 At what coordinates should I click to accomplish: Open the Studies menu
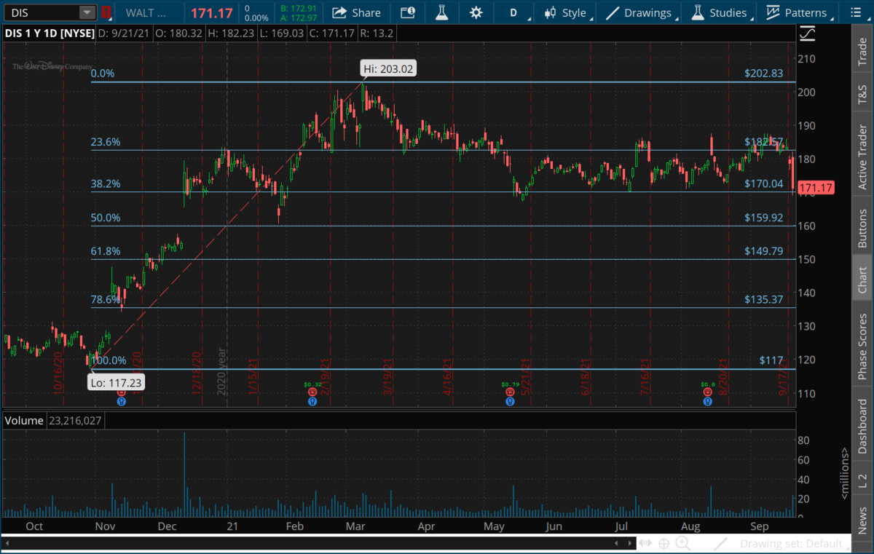719,12
